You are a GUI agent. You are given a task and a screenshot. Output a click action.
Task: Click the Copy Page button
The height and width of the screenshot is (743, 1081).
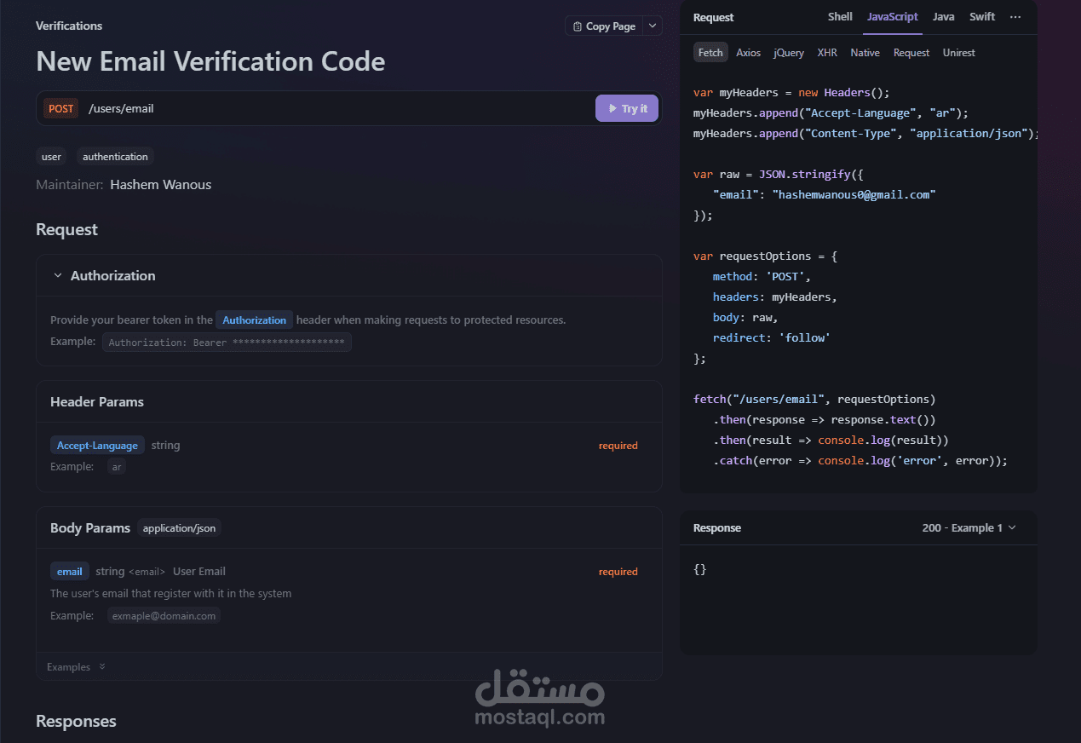pos(604,26)
